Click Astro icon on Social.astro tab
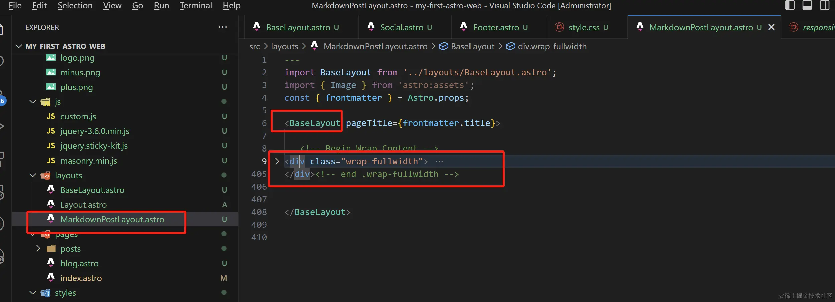 click(x=371, y=27)
